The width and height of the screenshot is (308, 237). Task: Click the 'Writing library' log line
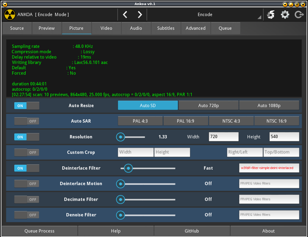(60, 63)
